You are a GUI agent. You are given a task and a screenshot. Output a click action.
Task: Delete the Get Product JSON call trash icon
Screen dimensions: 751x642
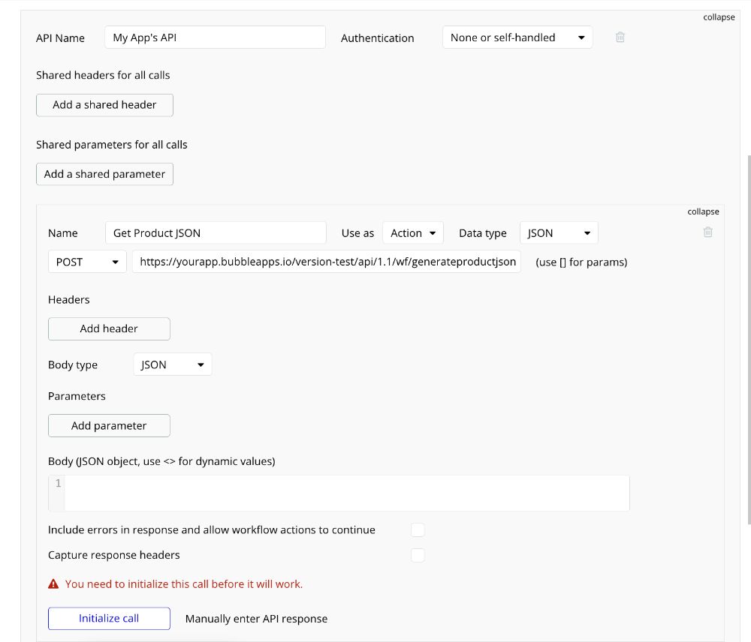pyautogui.click(x=707, y=232)
